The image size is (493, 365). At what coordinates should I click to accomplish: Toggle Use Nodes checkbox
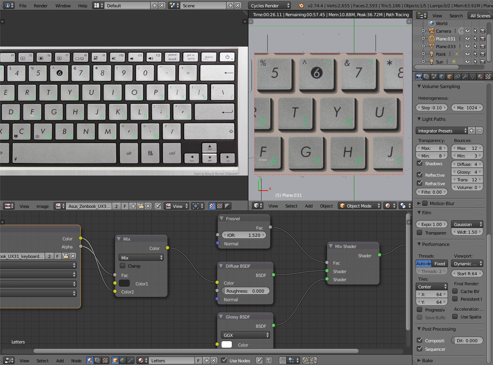pos(224,360)
